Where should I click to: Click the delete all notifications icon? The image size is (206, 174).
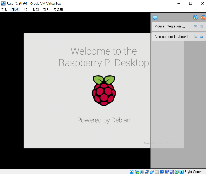(x=203, y=18)
